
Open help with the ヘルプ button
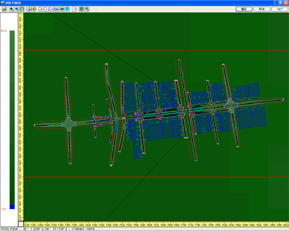click(x=279, y=9)
